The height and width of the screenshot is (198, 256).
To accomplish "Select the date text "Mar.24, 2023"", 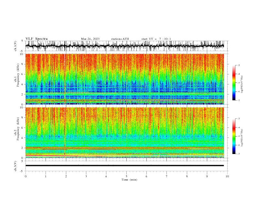I will click(x=90, y=39).
